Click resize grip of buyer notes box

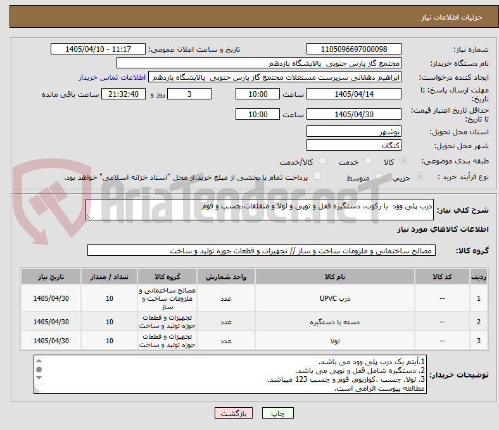coord(37,390)
